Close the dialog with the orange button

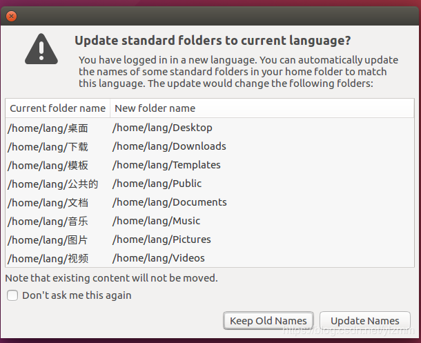click(11, 16)
